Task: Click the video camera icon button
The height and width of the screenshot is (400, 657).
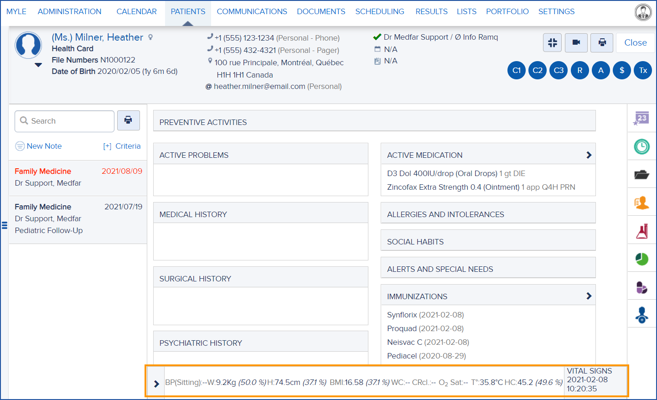Action: click(576, 42)
